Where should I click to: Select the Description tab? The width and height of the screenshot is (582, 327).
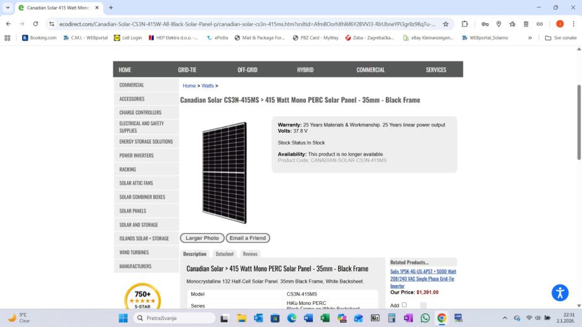point(194,254)
